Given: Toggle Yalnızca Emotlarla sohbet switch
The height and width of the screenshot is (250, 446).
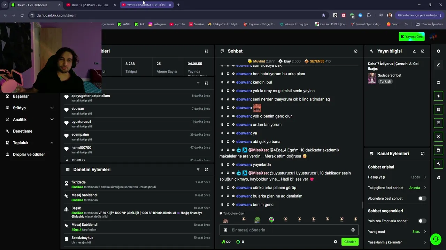Looking at the screenshot, I should (x=422, y=221).
